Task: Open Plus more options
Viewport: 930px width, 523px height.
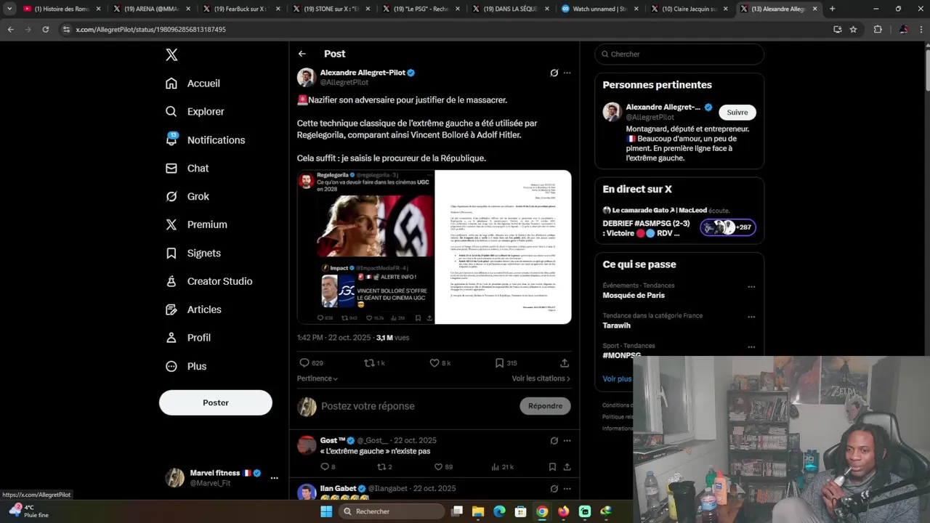Action: click(x=186, y=367)
